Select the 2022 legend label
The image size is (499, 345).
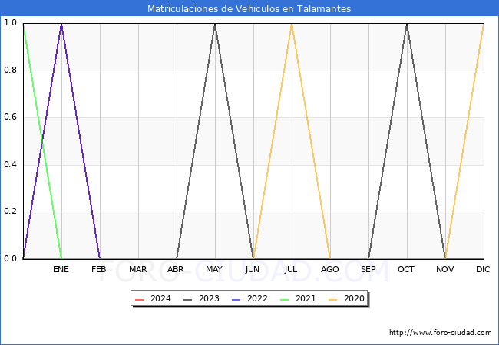pyautogui.click(x=257, y=299)
